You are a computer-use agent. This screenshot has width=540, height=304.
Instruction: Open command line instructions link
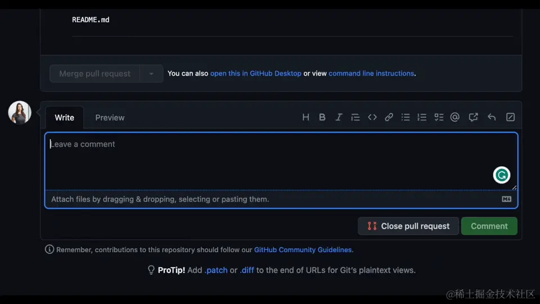[371, 73]
